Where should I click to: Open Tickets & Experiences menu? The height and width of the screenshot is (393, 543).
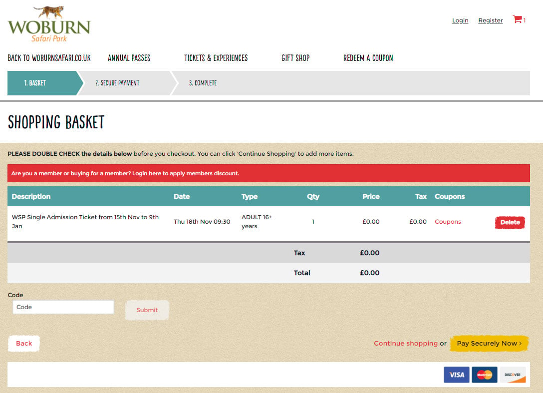tap(216, 58)
